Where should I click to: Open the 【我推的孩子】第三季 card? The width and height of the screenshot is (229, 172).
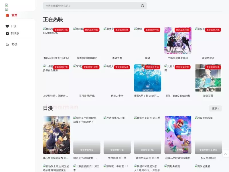87,168
